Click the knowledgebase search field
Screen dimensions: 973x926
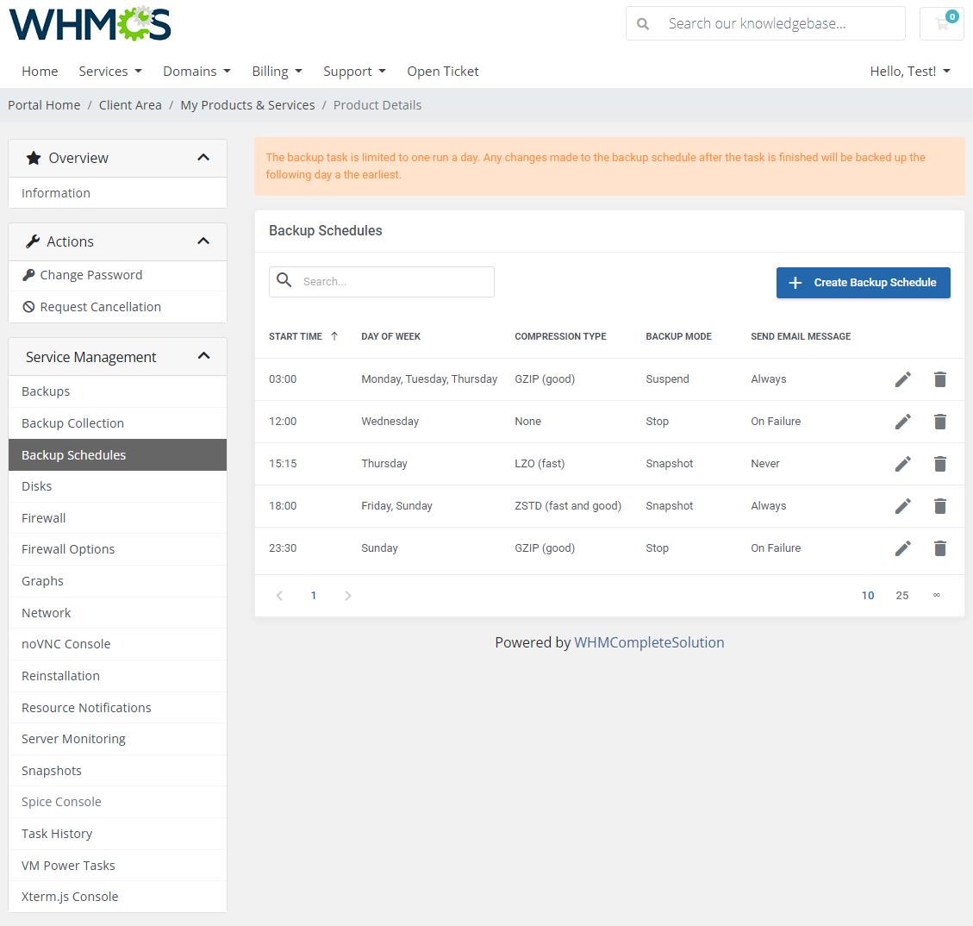click(x=776, y=23)
